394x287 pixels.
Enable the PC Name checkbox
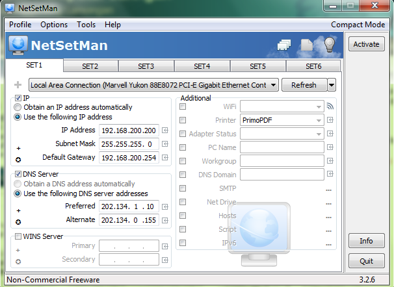pos(183,147)
